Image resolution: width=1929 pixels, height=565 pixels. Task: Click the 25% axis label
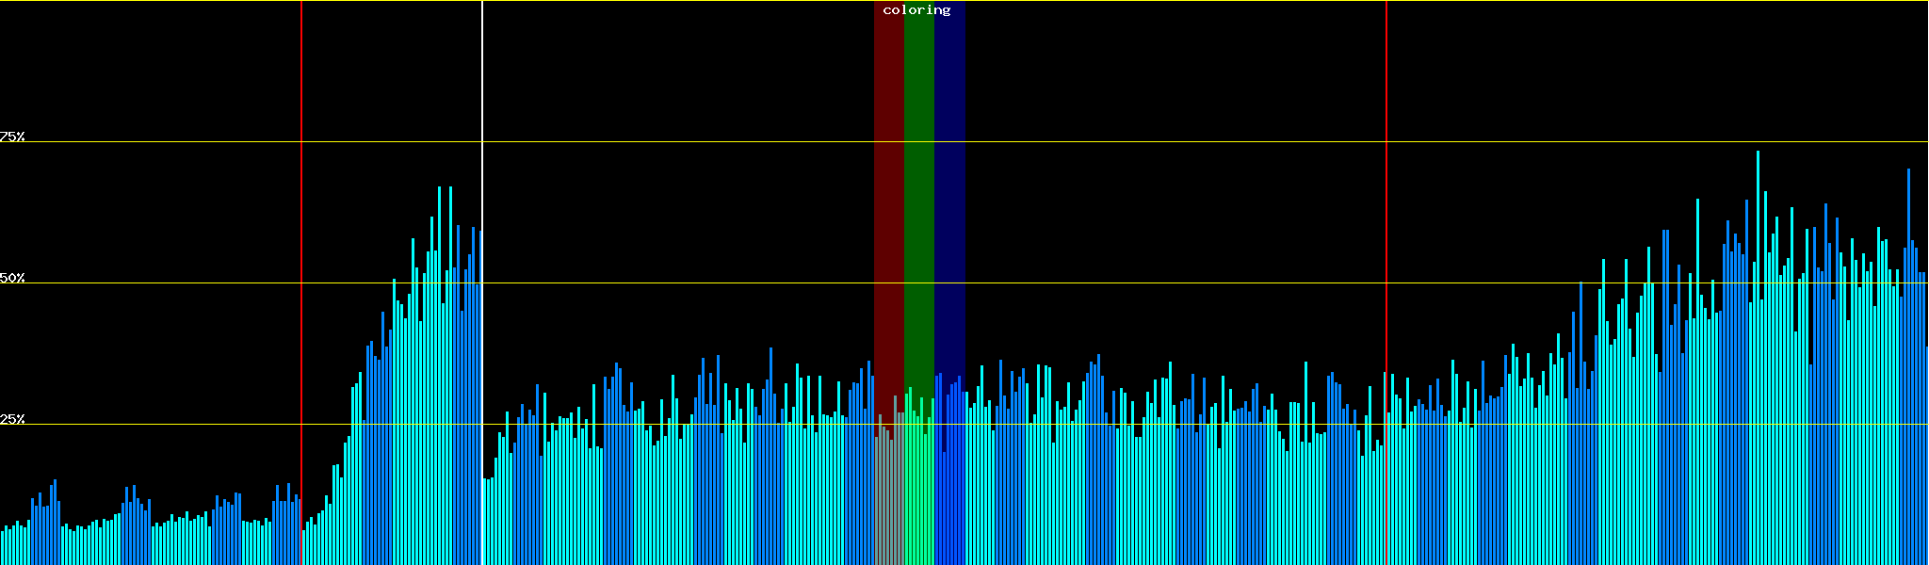coord(12,419)
